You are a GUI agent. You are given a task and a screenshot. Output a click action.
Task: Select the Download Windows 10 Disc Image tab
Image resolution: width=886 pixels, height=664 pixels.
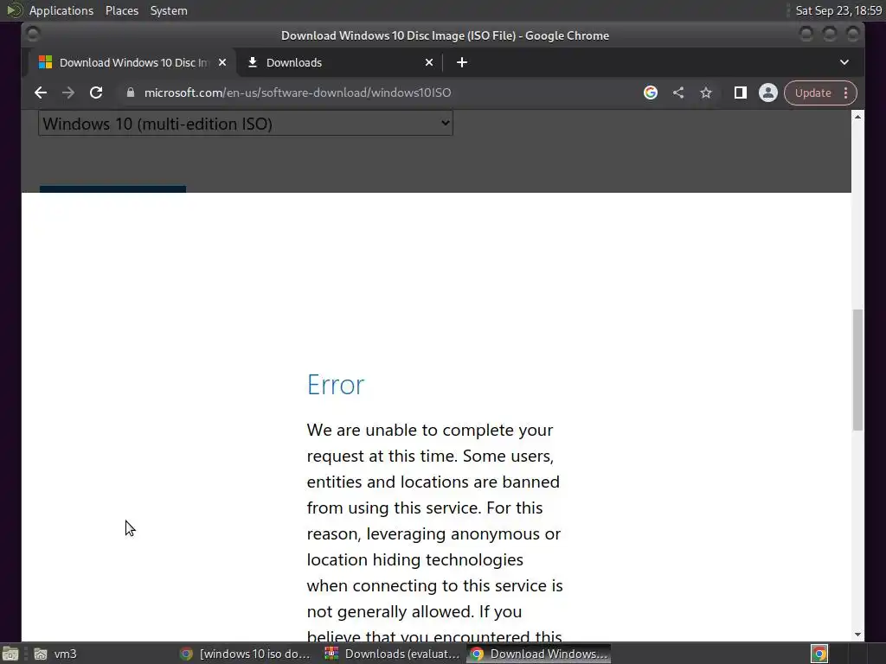tap(132, 62)
